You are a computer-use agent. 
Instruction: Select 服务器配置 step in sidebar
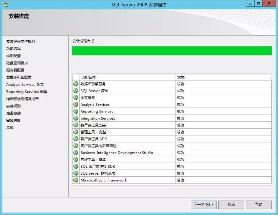[x=15, y=70]
